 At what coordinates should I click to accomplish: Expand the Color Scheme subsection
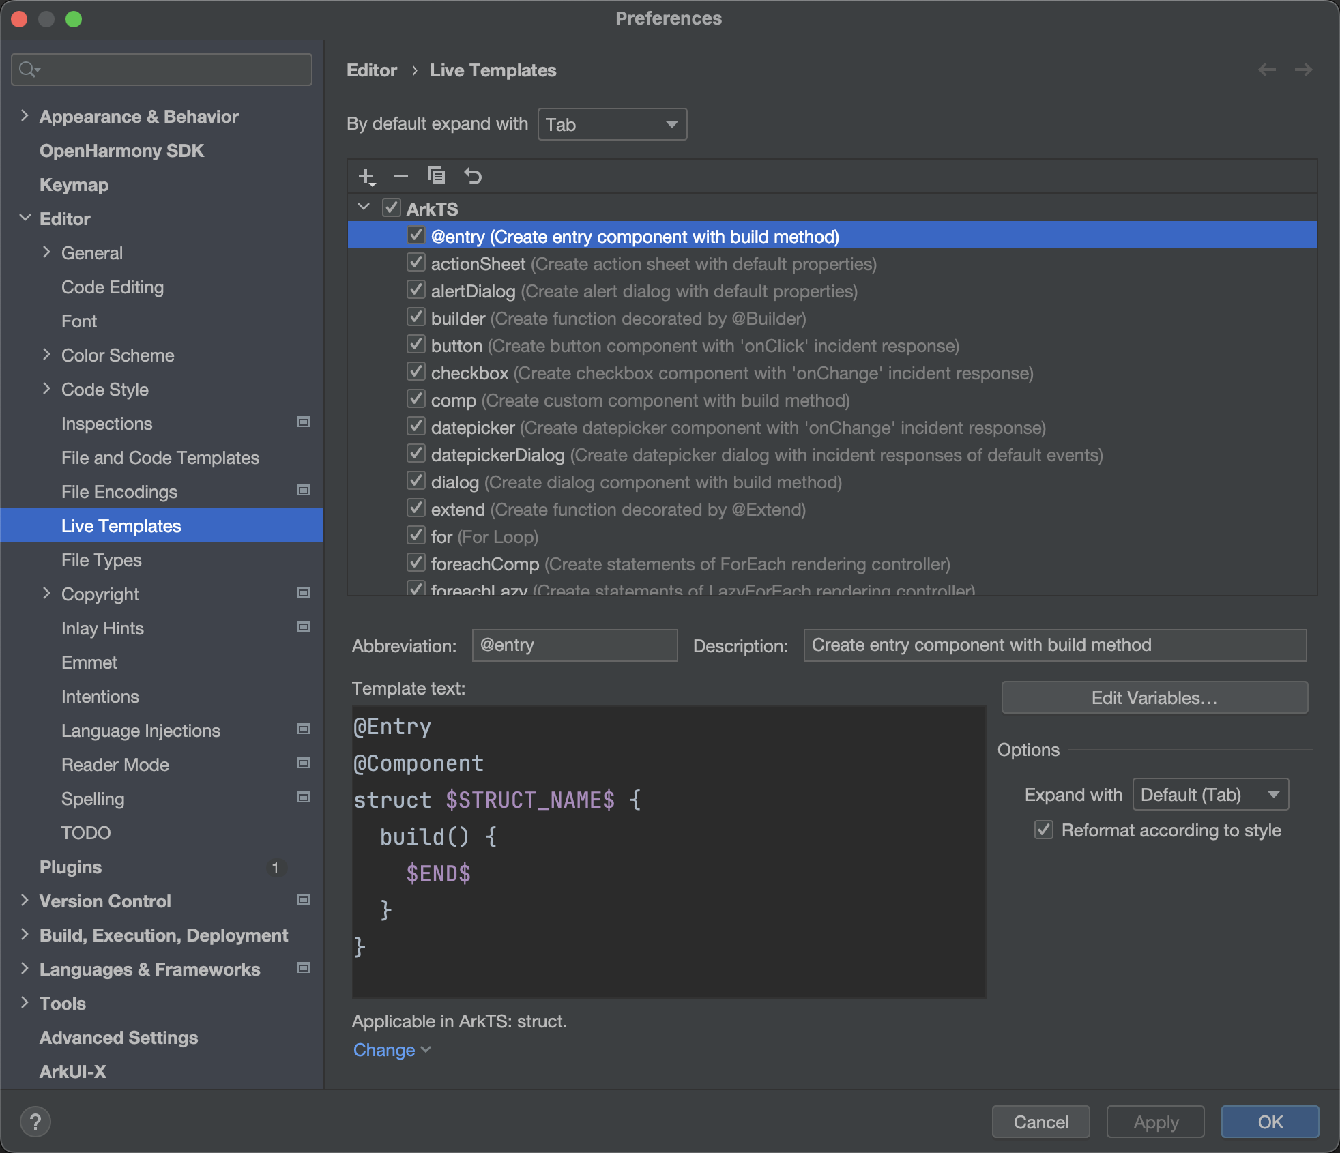pyautogui.click(x=46, y=355)
